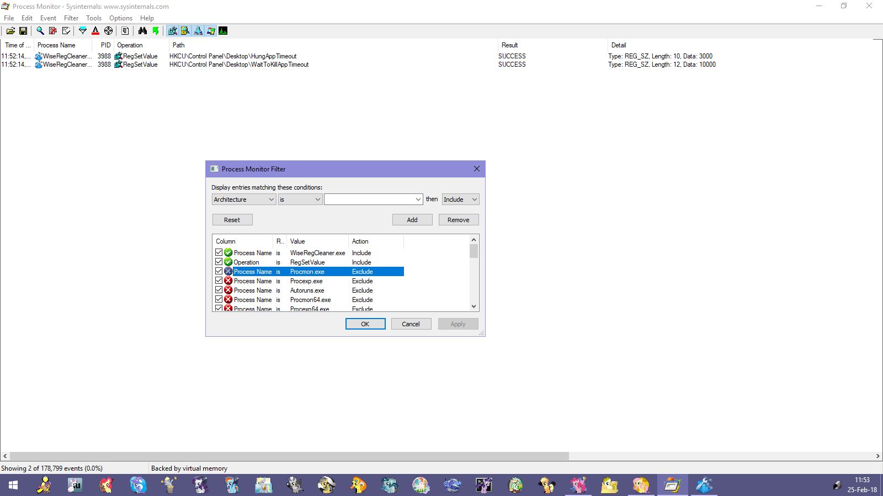Click the red exclude icon beside Autoruns.exe rule
Viewport: 883px width, 496px height.
228,290
